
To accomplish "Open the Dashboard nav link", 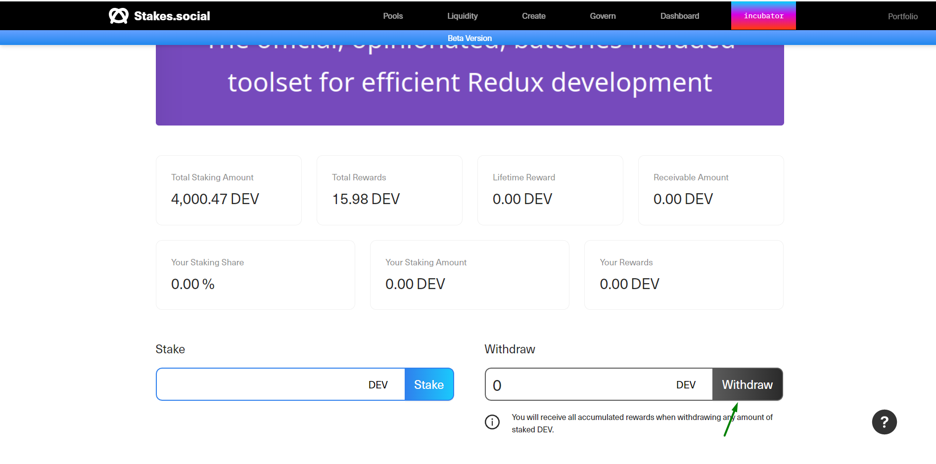I will (x=680, y=16).
